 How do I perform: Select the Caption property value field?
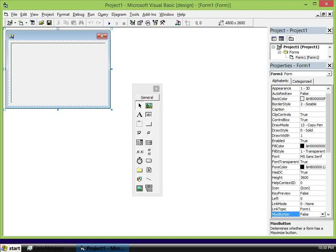313,109
